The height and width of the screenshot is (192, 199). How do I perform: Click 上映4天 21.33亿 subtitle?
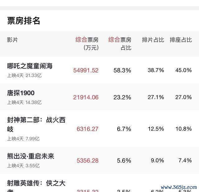[x=24, y=76]
